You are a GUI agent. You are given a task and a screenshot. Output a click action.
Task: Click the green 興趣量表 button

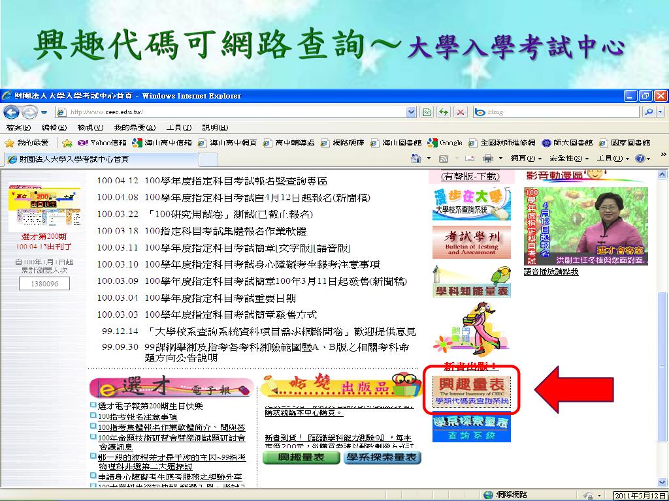click(301, 457)
